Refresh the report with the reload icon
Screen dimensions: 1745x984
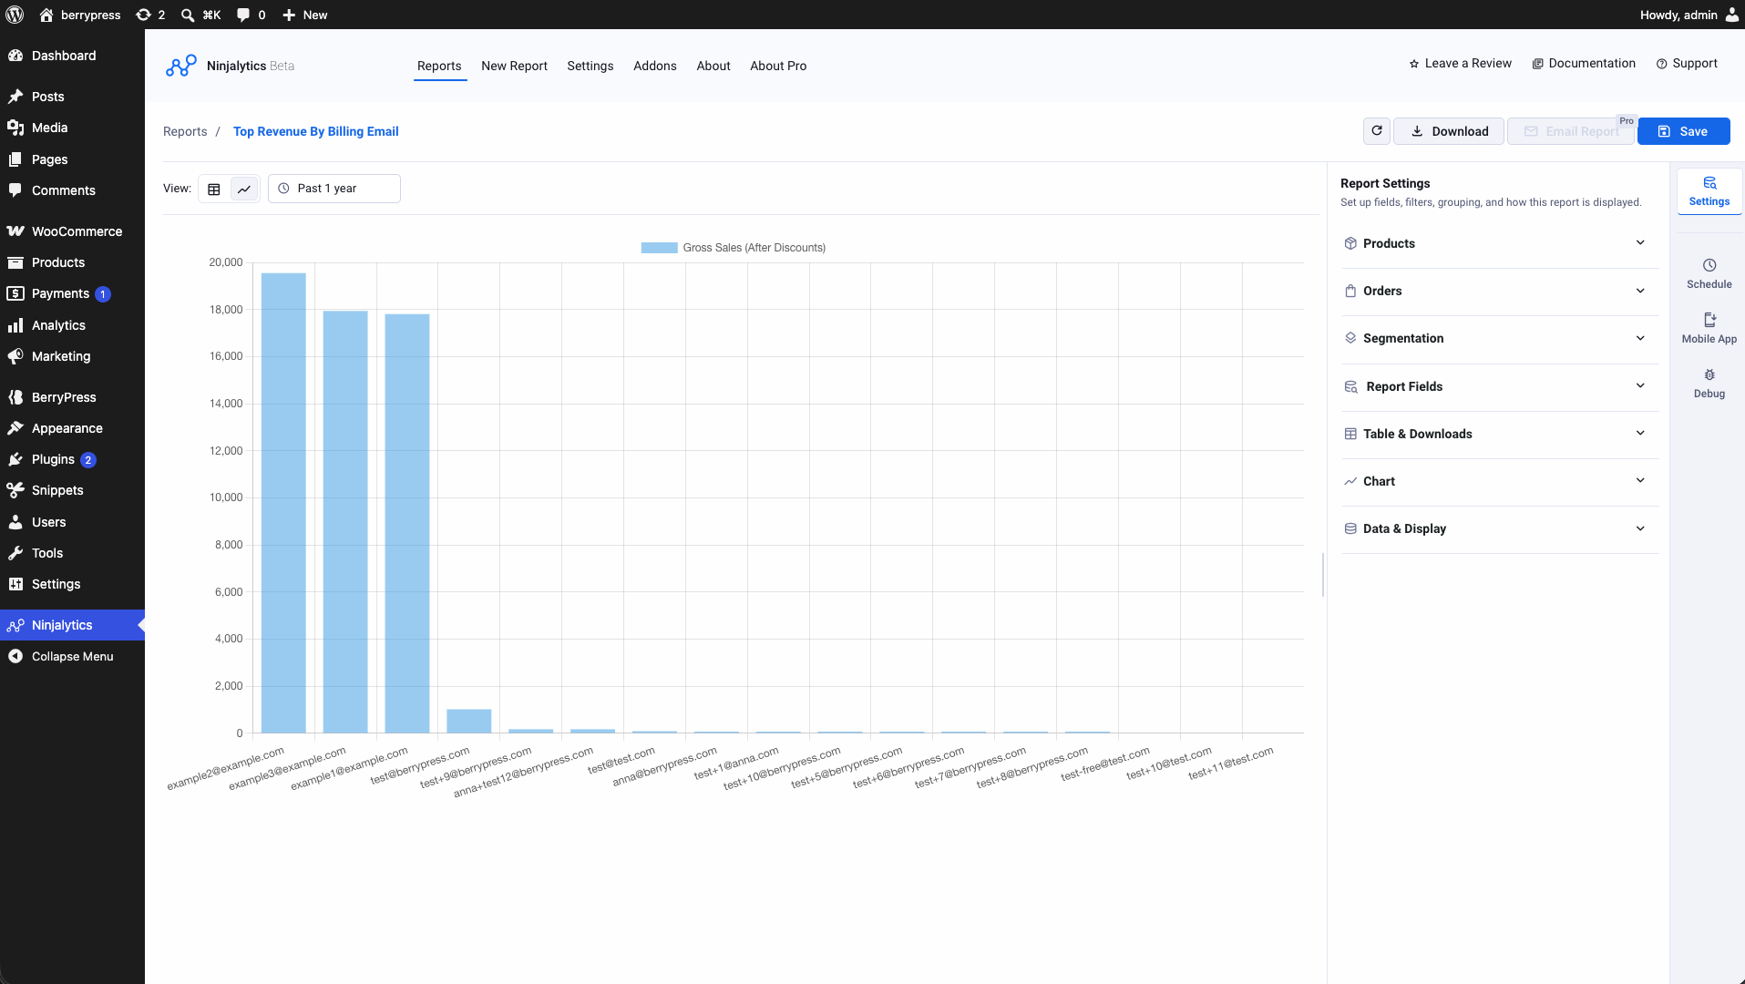tap(1377, 131)
